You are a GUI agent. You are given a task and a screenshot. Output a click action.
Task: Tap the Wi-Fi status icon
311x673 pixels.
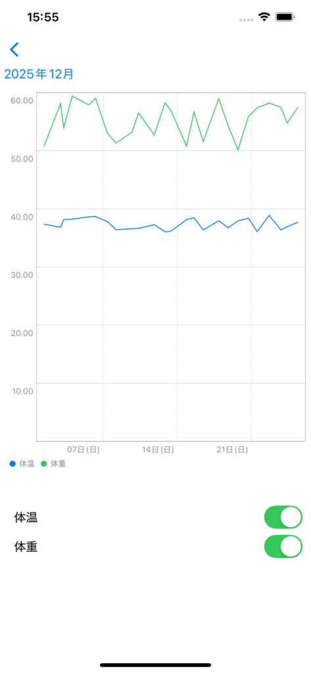click(264, 16)
